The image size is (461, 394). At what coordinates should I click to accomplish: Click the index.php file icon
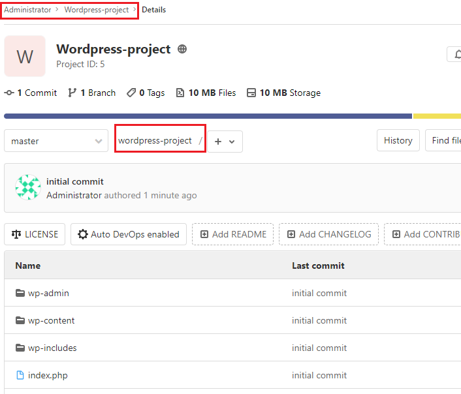pyautogui.click(x=20, y=375)
